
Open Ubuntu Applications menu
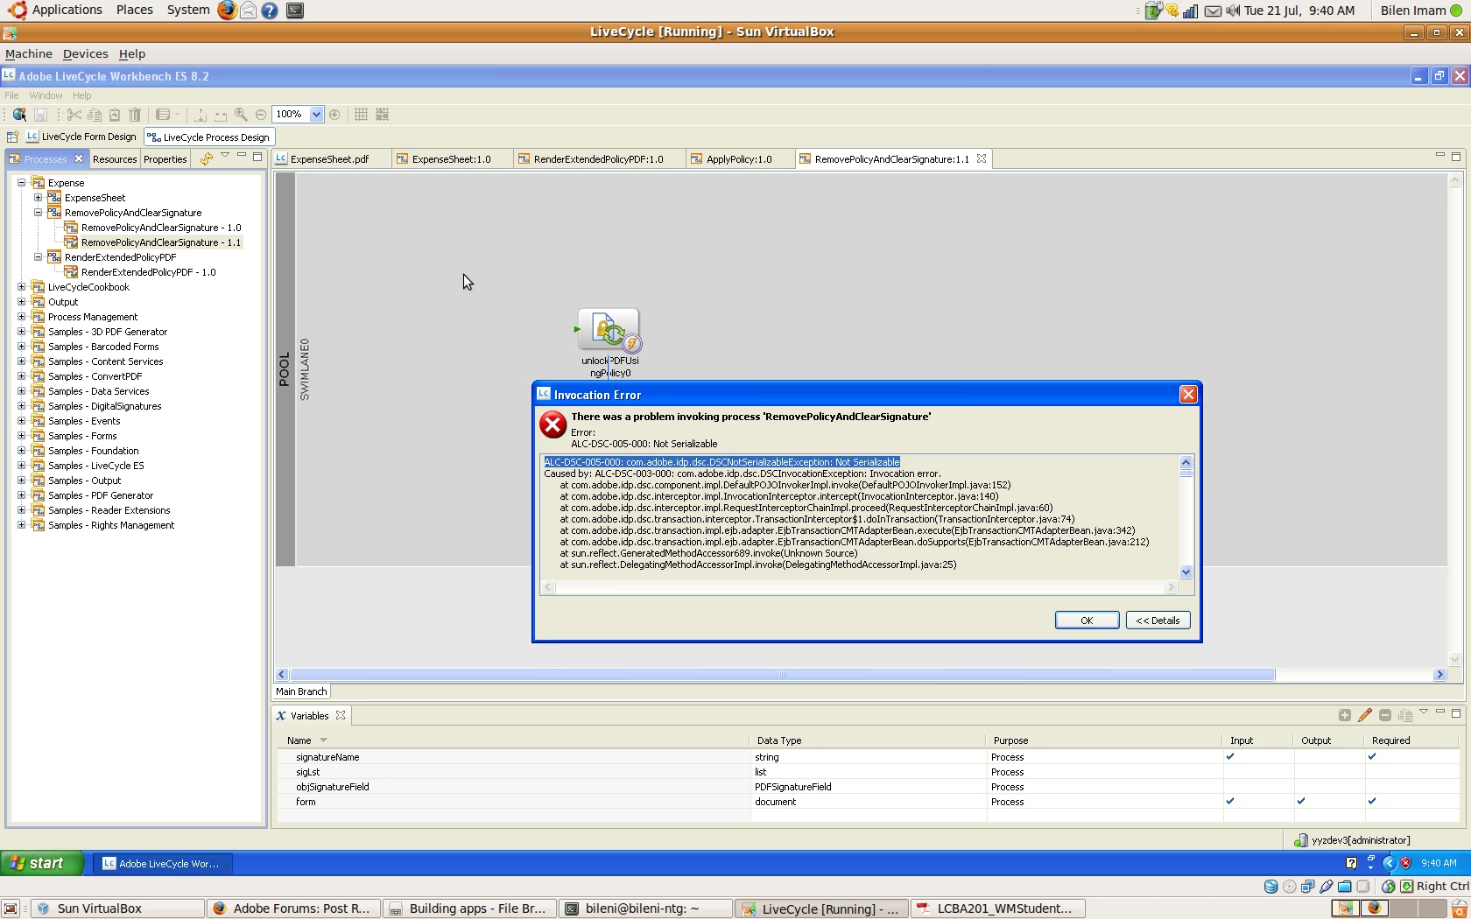coord(58,11)
